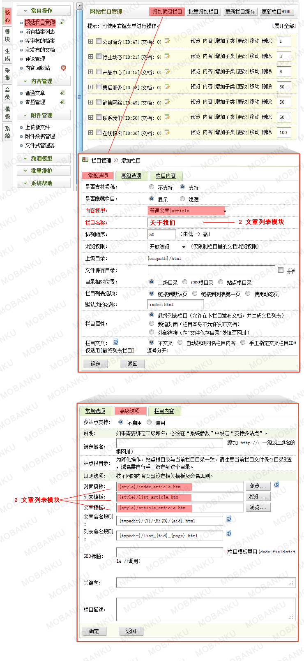
Task: Click the 栏目描述 textarea
Action: click(206, 609)
